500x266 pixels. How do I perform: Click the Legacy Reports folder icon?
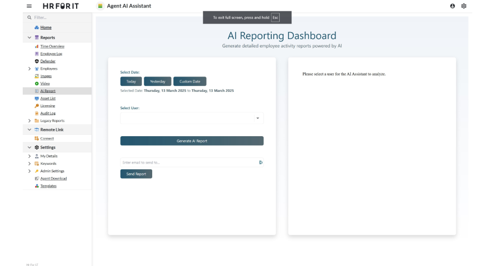click(x=37, y=121)
